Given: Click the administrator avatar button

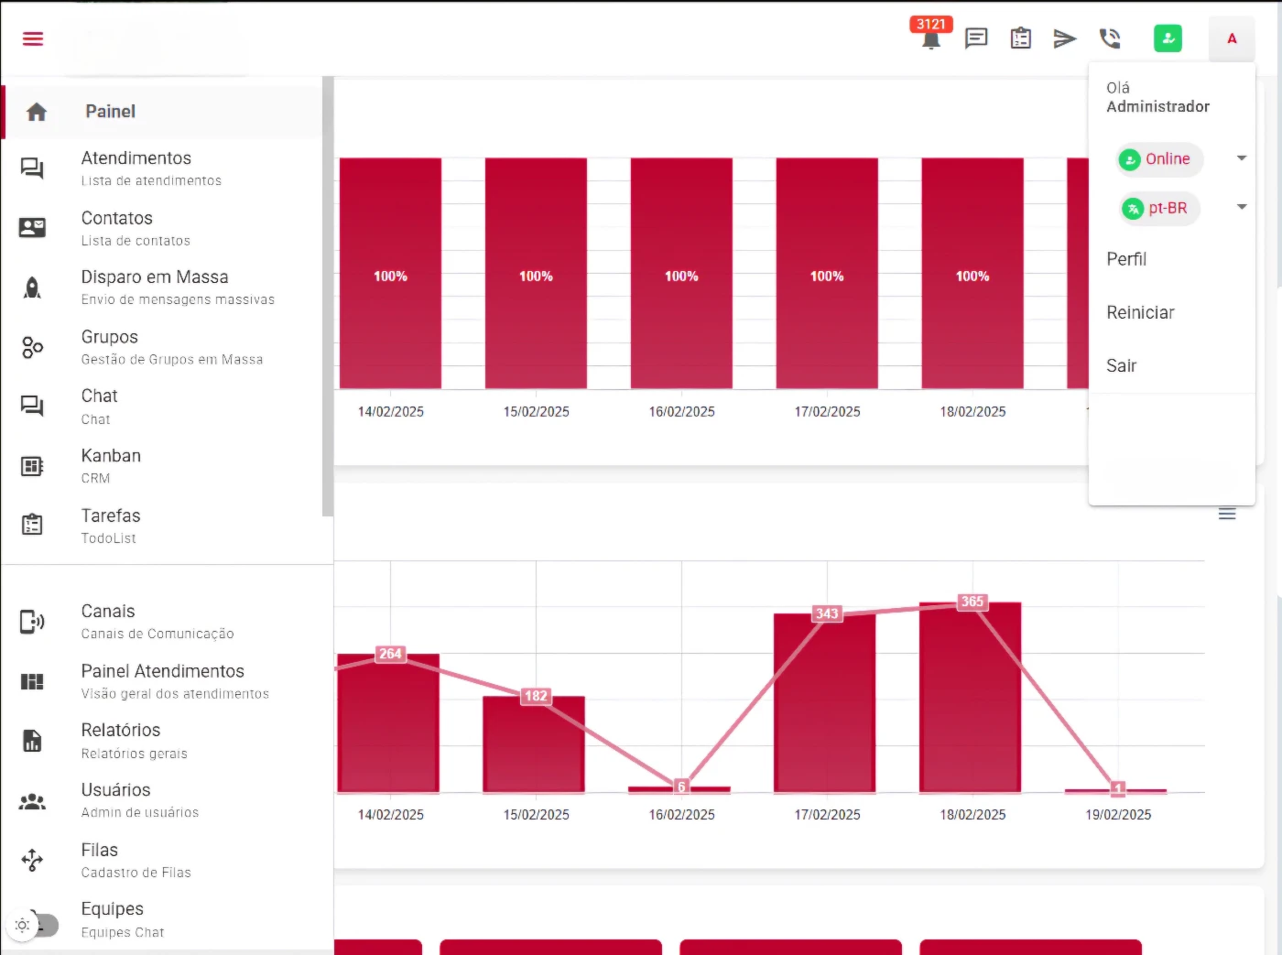Looking at the screenshot, I should pos(1231,38).
